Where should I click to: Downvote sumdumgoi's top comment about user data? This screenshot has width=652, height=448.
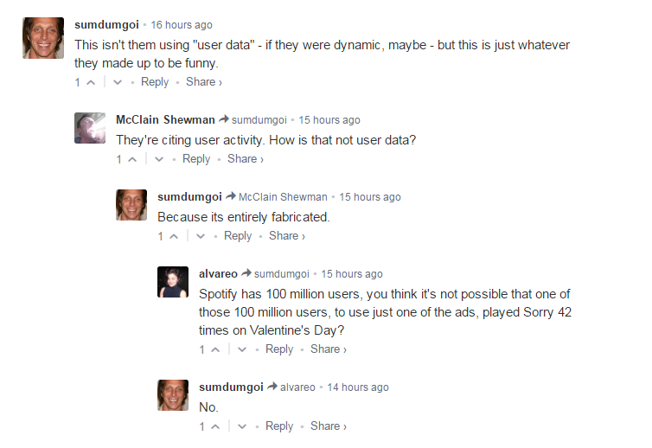118,82
